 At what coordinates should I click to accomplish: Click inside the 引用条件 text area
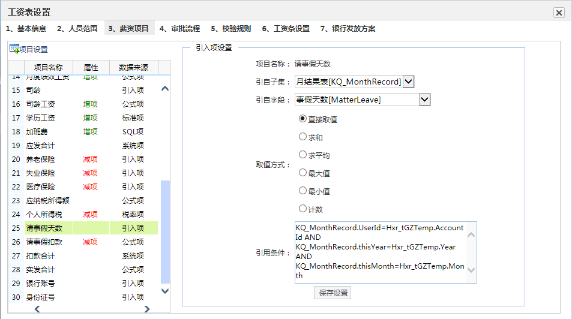pyautogui.click(x=381, y=252)
